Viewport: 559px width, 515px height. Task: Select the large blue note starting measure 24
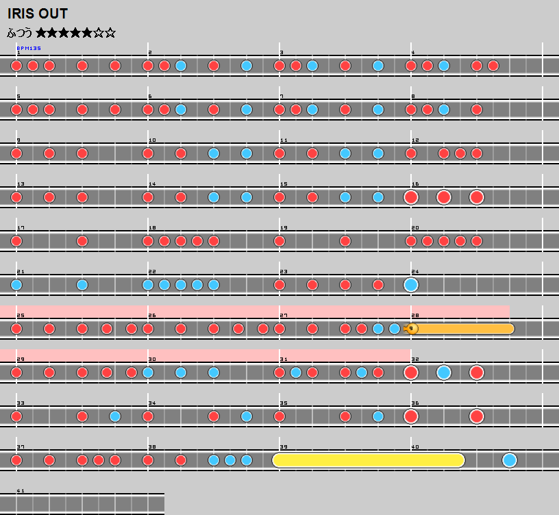(411, 285)
